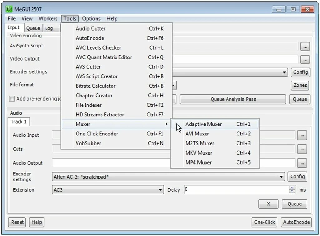Image resolution: width=320 pixels, height=236 pixels.
Task: Open AVC Levels Checker
Action: [117, 48]
